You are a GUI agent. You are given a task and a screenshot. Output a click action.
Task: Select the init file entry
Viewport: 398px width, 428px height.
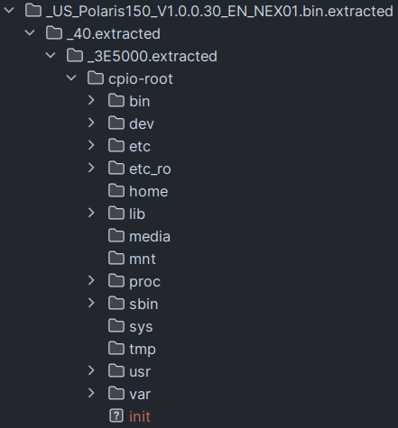click(x=140, y=416)
